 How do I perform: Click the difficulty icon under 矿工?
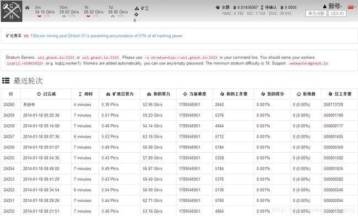tap(136, 15)
